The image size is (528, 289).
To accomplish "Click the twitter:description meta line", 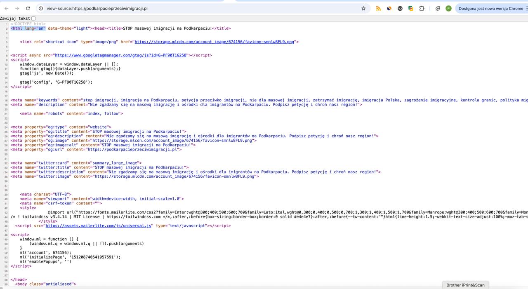I will (196, 172).
